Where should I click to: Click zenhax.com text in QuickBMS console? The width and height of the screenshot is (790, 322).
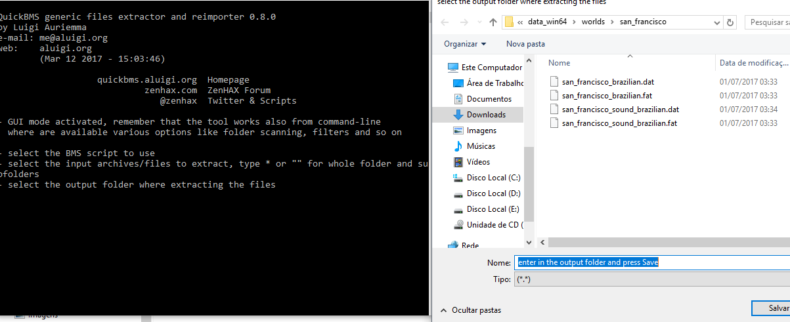coord(171,90)
